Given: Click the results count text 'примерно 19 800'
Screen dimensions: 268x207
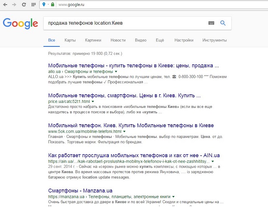Looking at the screenshot, I should click(88, 54).
